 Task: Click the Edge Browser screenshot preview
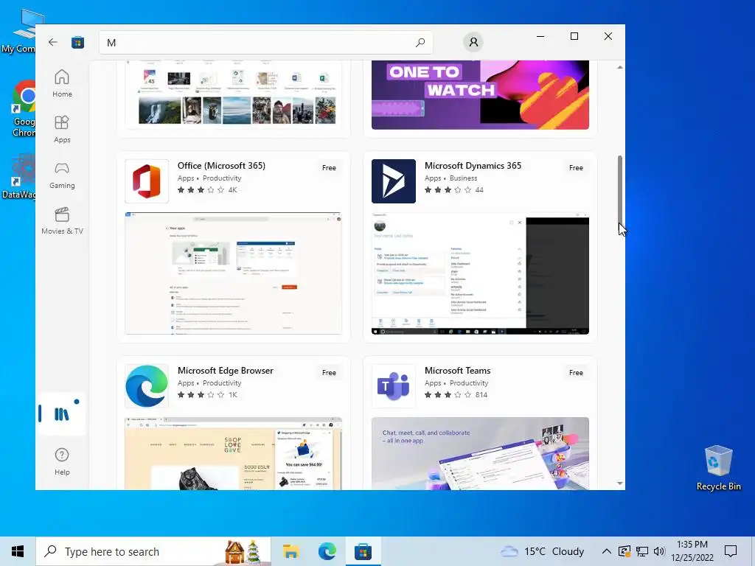tap(233, 453)
